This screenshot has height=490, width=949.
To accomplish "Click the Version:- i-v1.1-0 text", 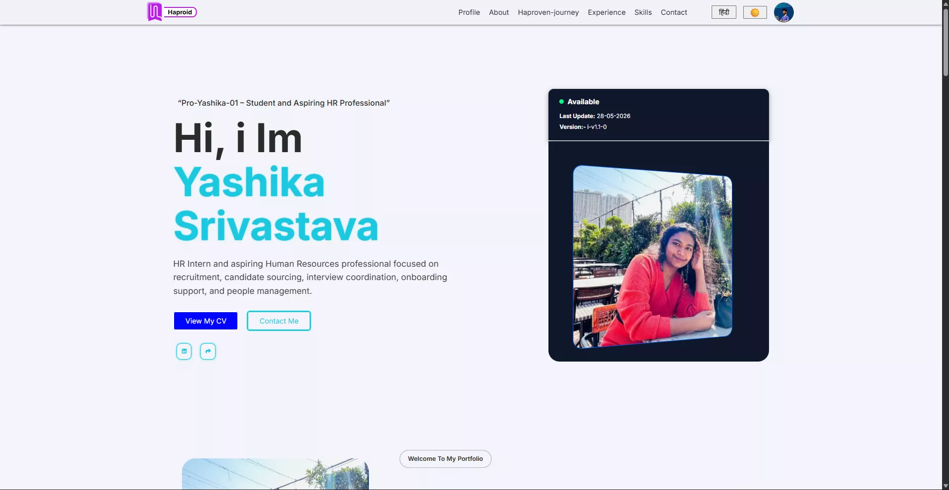I will [x=583, y=127].
